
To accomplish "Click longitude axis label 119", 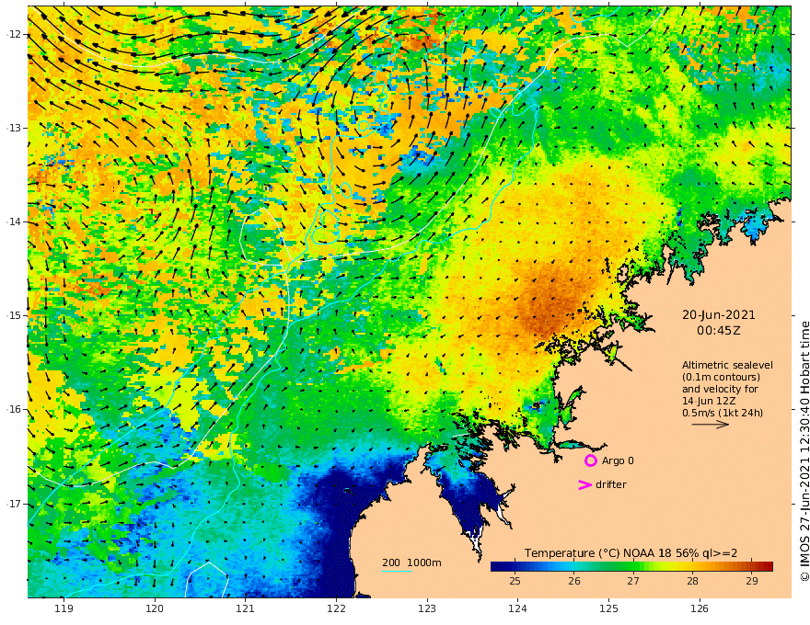I will point(64,608).
